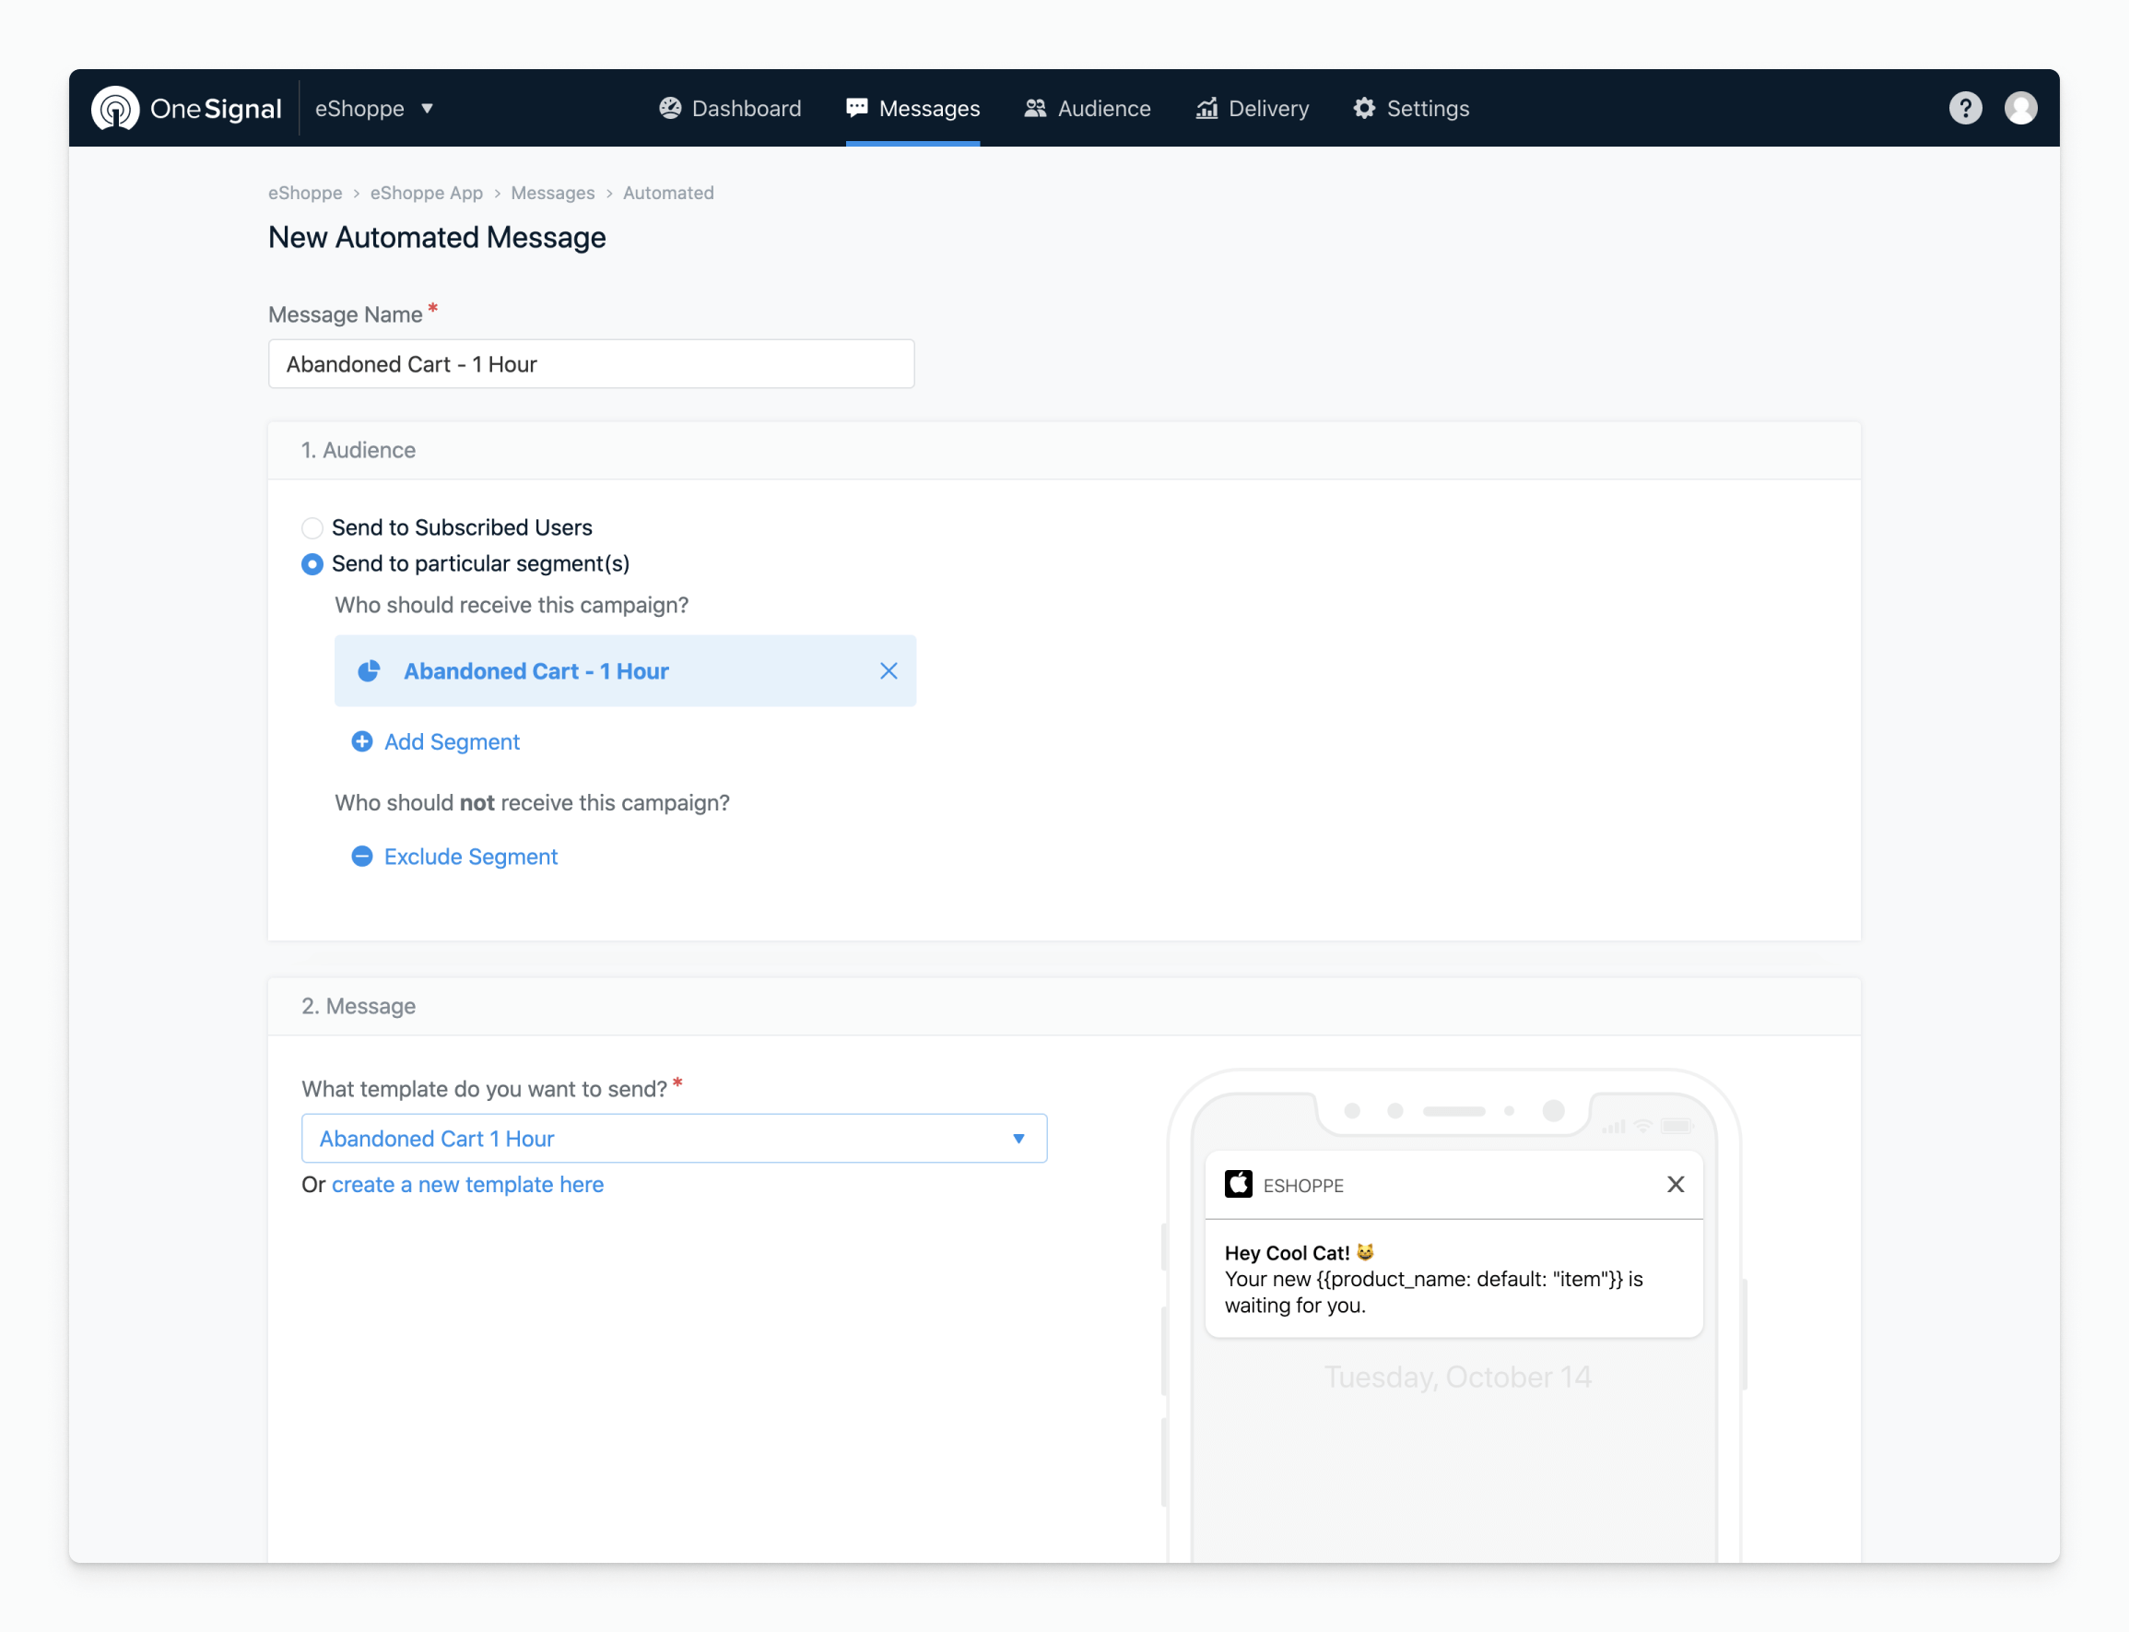Click the eShoppe App breadcrumb
Viewport: 2130px width, 1632px height.
pyautogui.click(x=426, y=193)
